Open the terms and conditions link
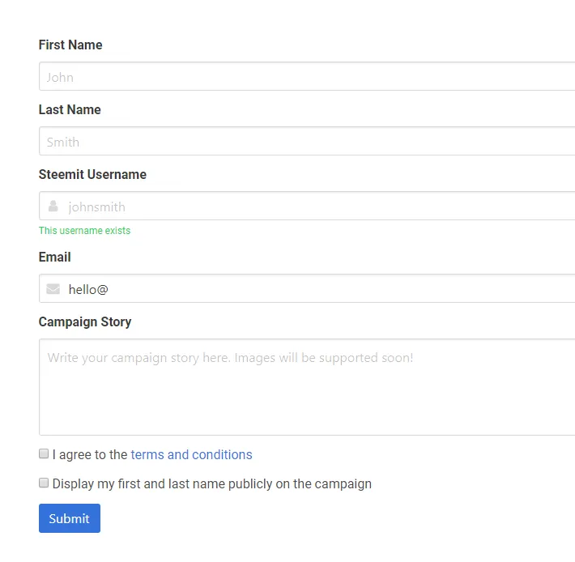Image resolution: width=575 pixels, height=562 pixels. point(191,454)
